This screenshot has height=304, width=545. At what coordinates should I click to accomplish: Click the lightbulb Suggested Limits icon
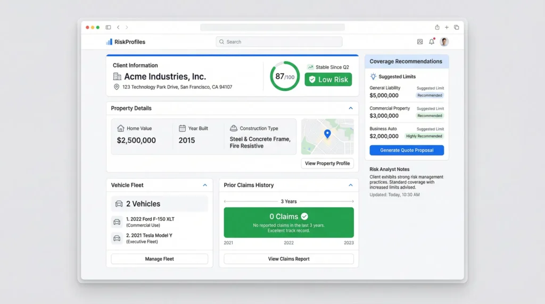pos(373,77)
